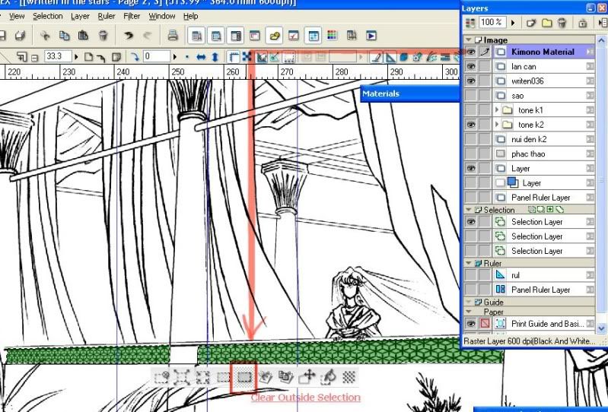Click the Move and Transform icon in the launcher

pyautogui.click(x=309, y=377)
